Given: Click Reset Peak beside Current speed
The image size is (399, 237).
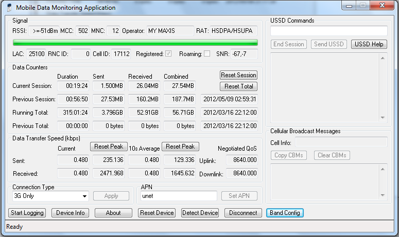Looking at the screenshot, I should coord(109,147).
